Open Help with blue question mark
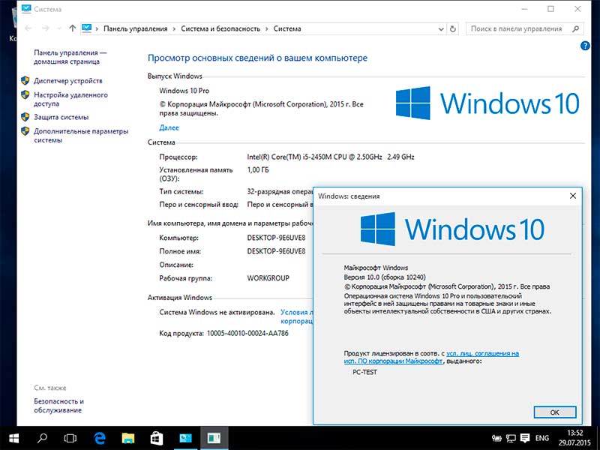The image size is (600, 450). [x=585, y=46]
